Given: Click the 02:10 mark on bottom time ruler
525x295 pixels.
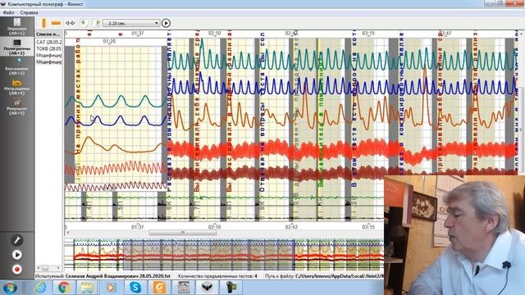Looking at the screenshot, I should coord(214,227).
